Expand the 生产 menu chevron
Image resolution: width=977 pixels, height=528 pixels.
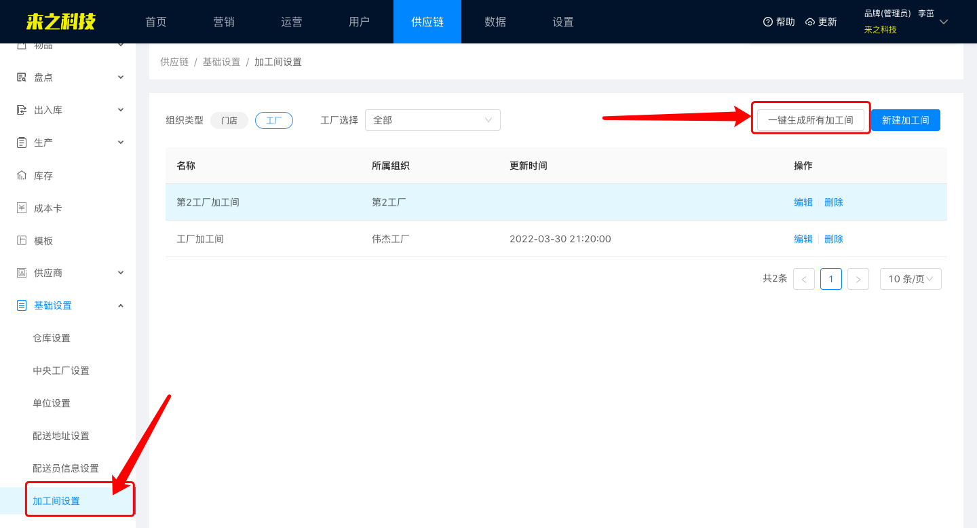click(x=121, y=143)
